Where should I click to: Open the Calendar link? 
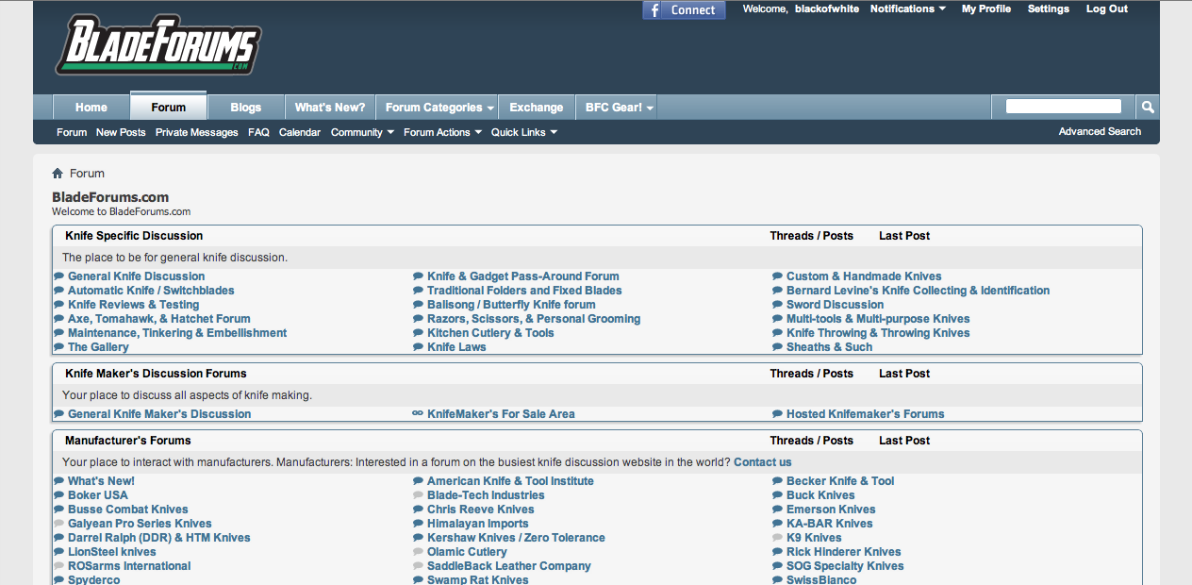coord(300,133)
